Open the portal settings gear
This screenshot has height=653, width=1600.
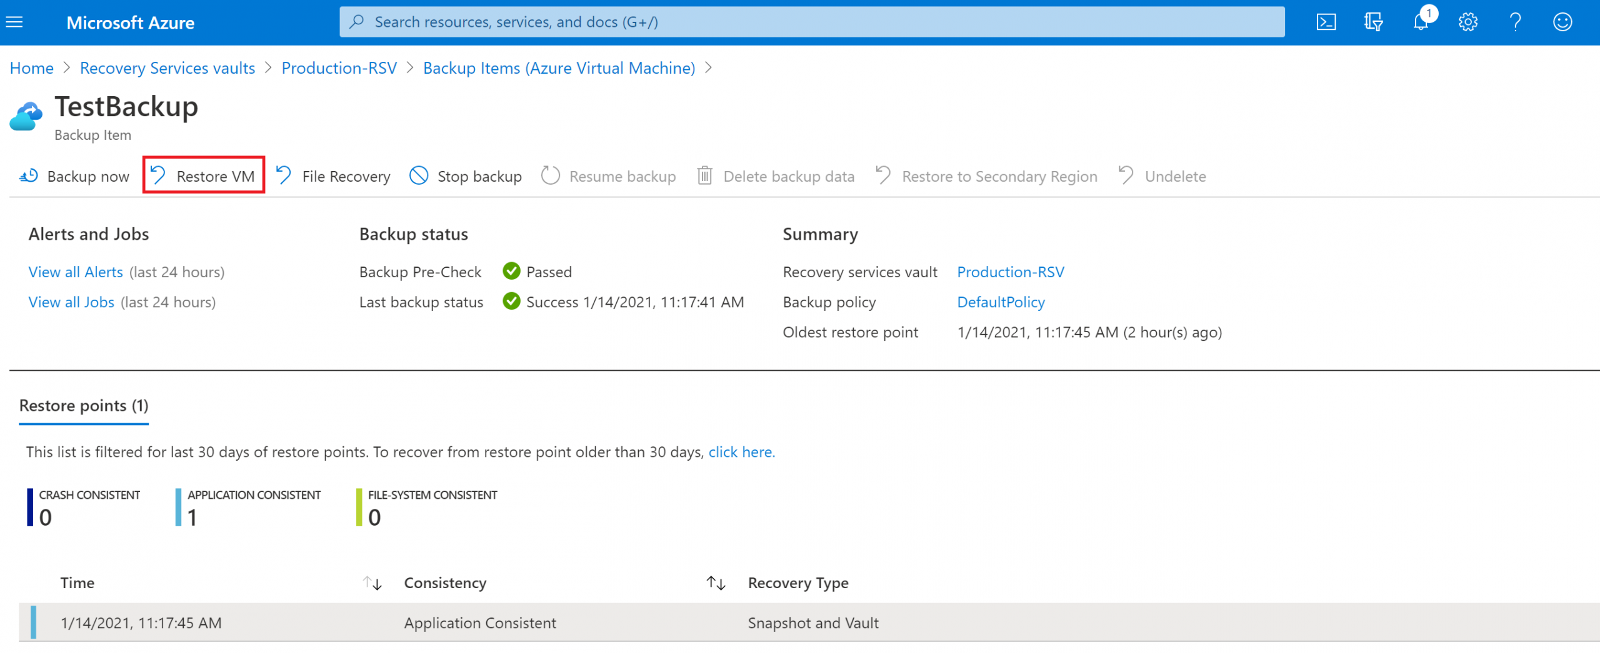coord(1468,21)
